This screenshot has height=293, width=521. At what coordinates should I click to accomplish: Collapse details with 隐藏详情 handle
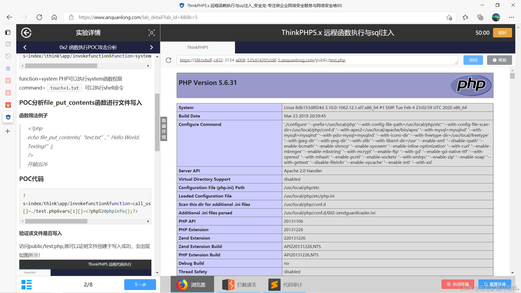[164, 129]
